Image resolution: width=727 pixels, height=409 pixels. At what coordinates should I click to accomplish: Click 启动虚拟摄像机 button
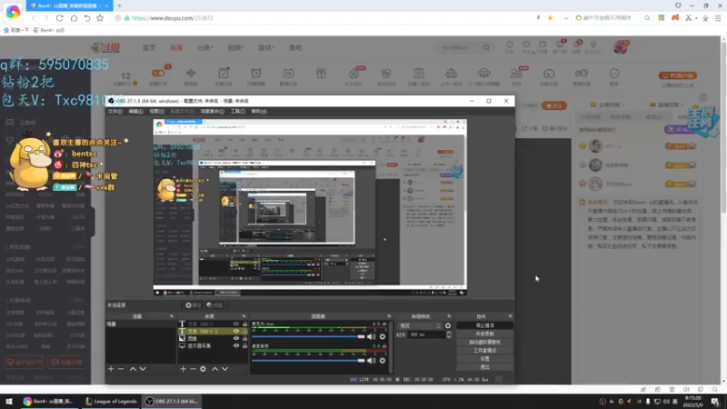(485, 343)
